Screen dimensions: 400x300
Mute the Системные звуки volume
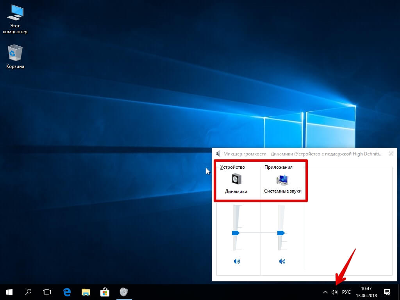click(x=282, y=261)
